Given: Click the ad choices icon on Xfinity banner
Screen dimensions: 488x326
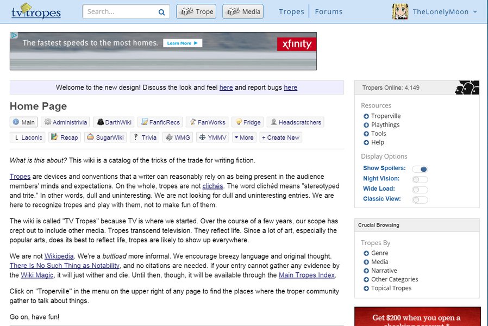Looking at the screenshot, I should pos(14,35).
